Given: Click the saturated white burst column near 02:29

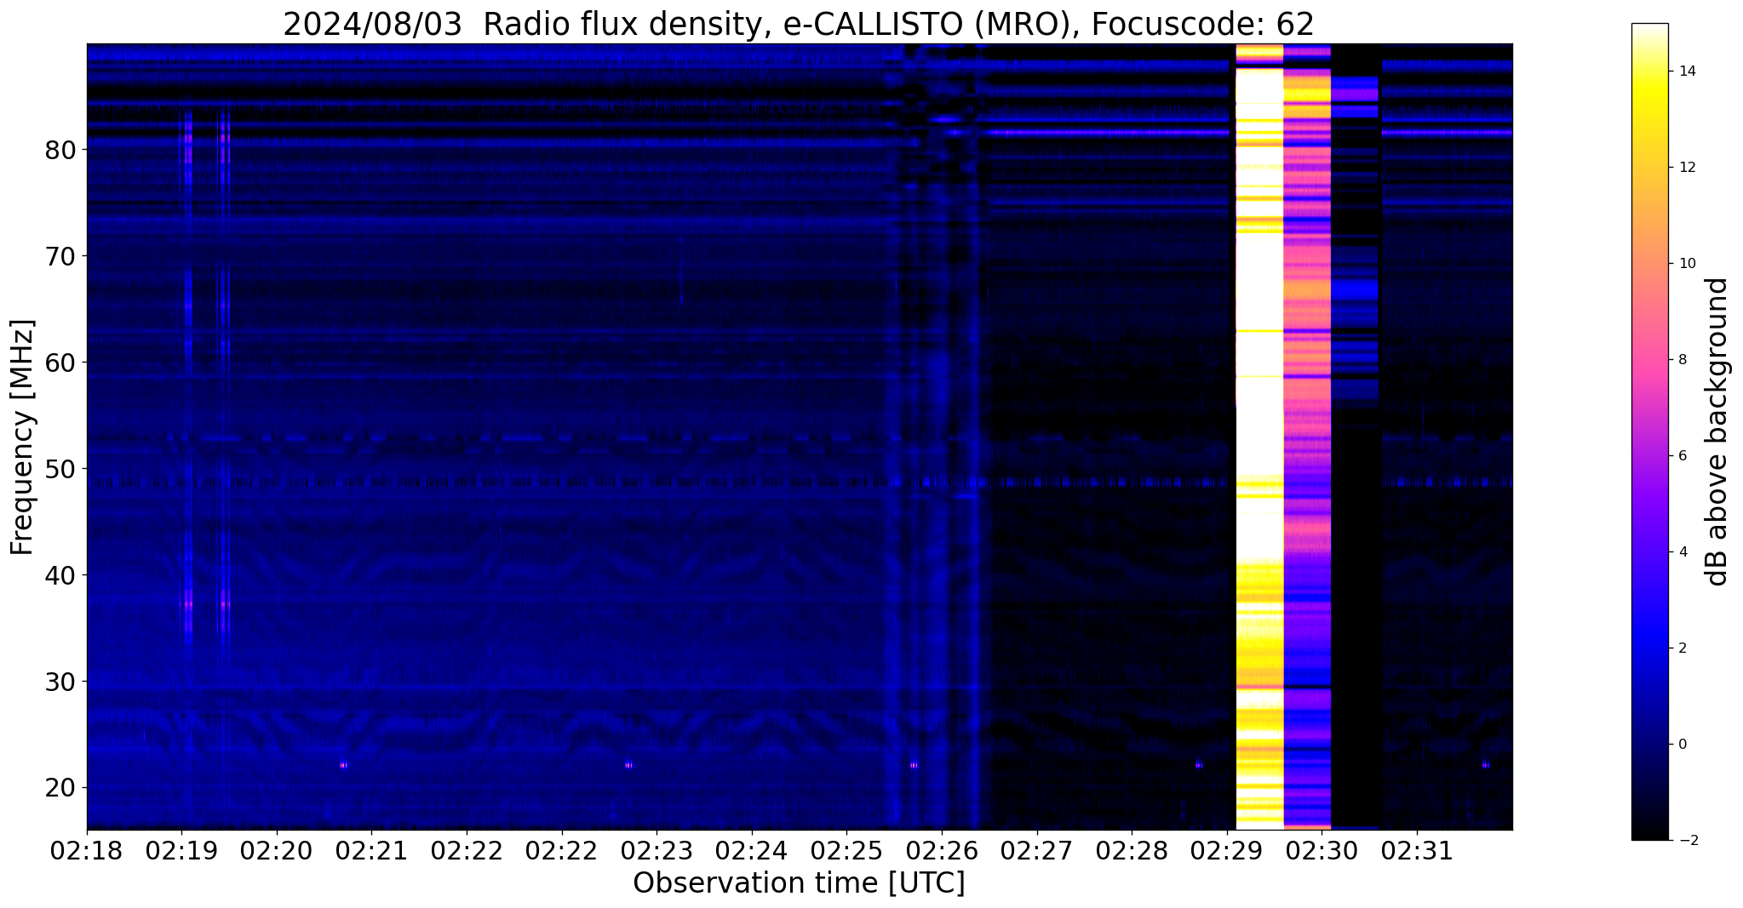Looking at the screenshot, I should tap(1259, 437).
